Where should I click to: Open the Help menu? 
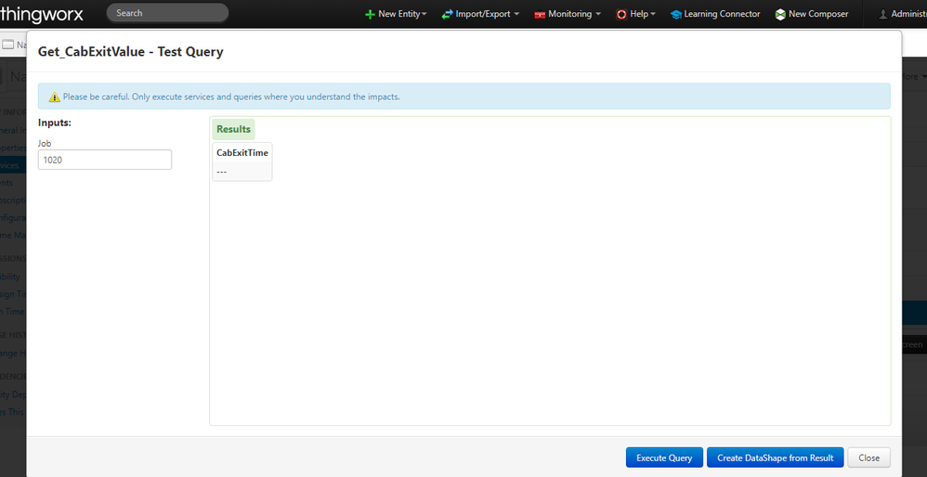tap(635, 14)
